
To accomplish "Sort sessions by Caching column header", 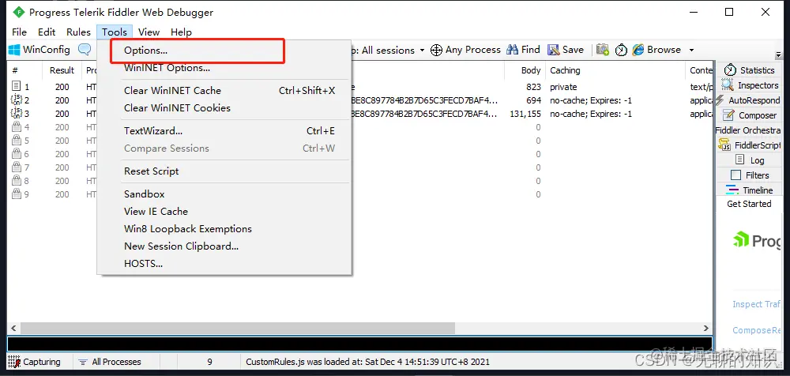I will [615, 70].
